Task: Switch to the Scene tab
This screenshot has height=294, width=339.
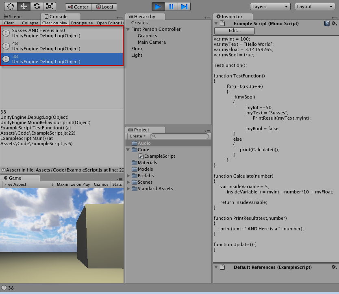Action: tap(12, 17)
